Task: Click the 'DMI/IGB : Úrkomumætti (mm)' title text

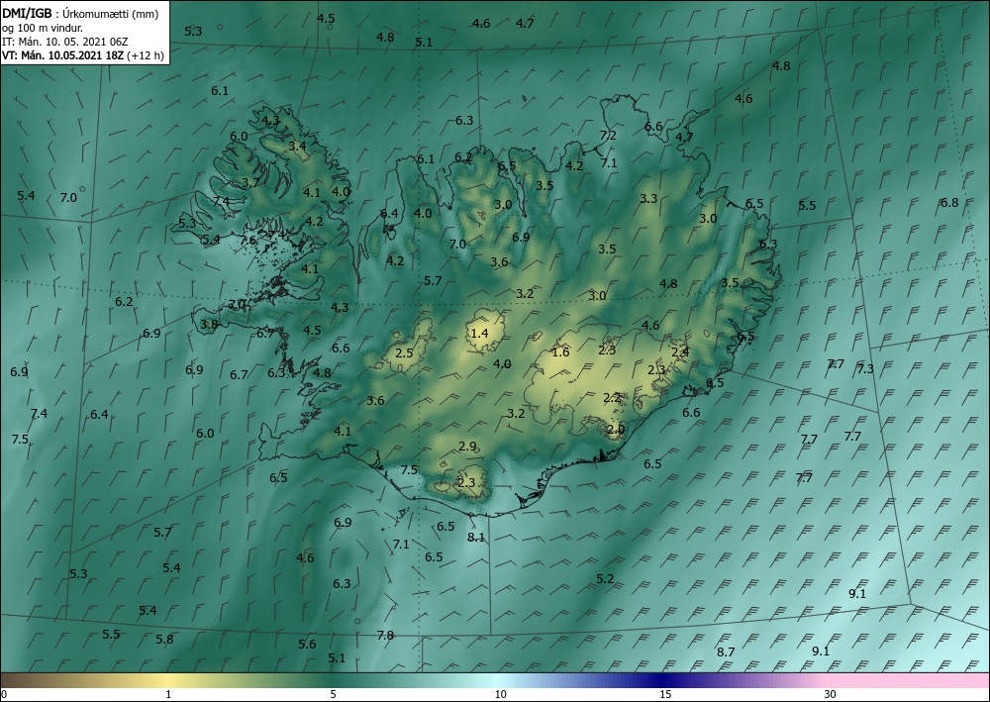Action: 81,14
